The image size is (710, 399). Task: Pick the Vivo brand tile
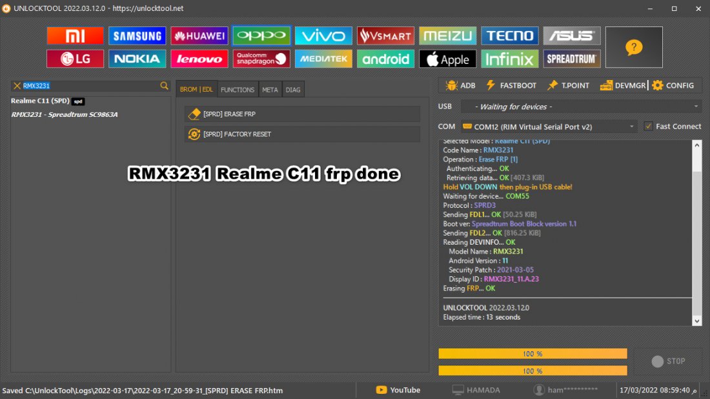323,36
